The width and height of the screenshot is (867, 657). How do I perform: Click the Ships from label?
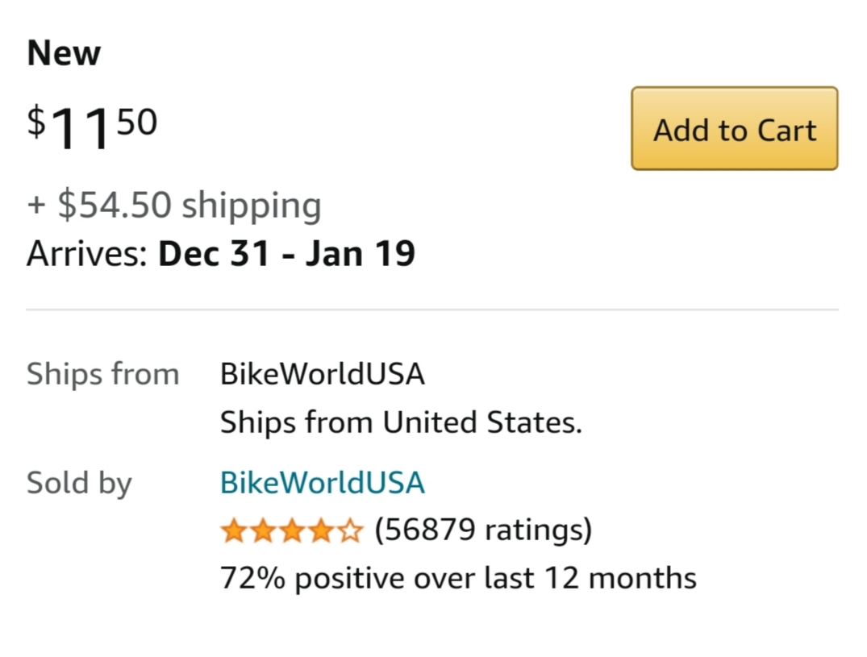coord(102,375)
